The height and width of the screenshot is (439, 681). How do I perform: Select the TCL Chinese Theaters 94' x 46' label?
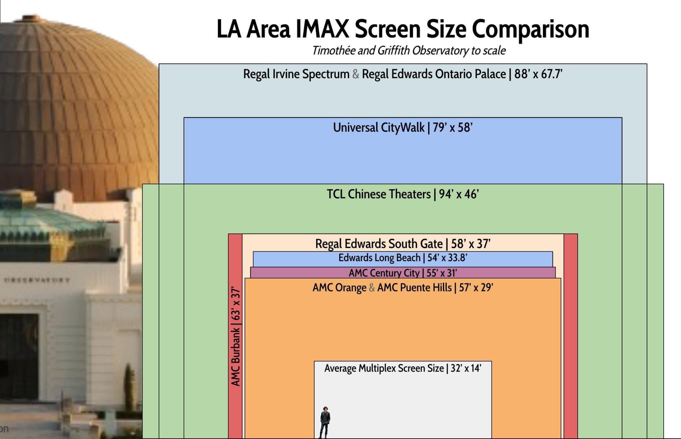[403, 194]
